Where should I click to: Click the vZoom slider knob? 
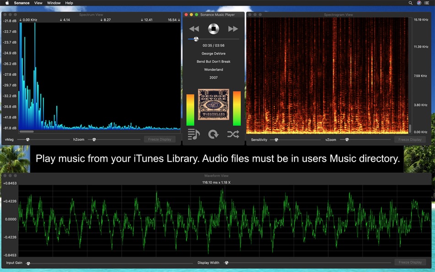tap(347, 140)
